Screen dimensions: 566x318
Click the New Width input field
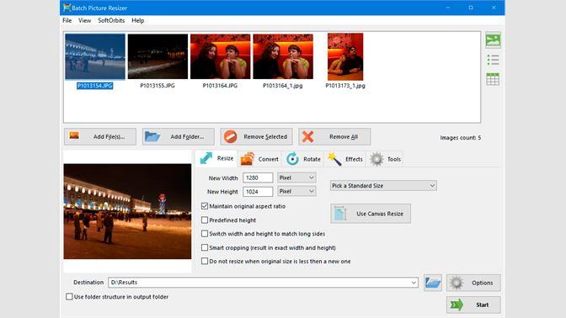point(258,178)
